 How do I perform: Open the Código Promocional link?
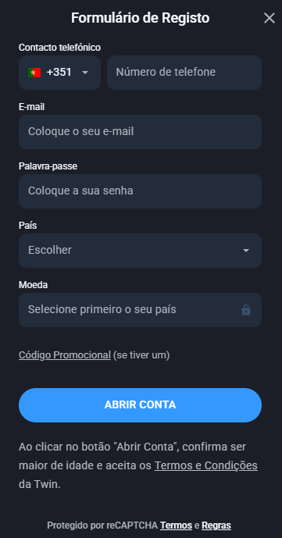coord(65,355)
